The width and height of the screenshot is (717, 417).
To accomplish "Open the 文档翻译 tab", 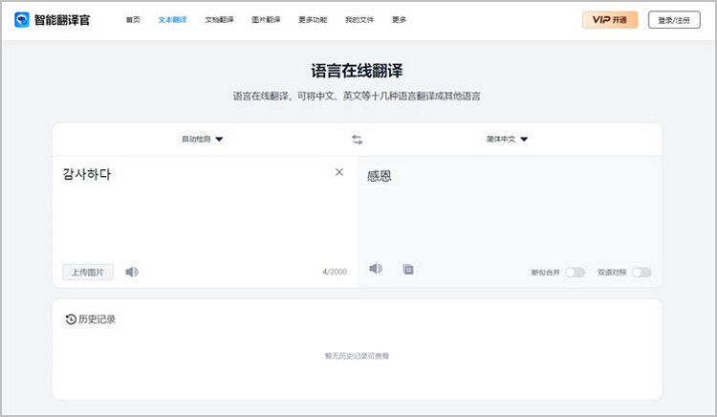I will [x=219, y=20].
